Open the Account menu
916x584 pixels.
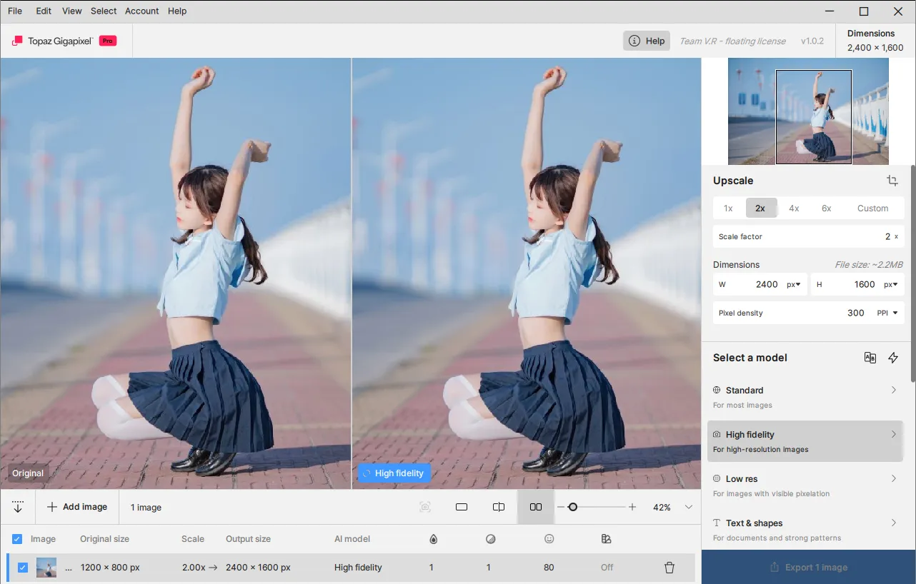[141, 11]
